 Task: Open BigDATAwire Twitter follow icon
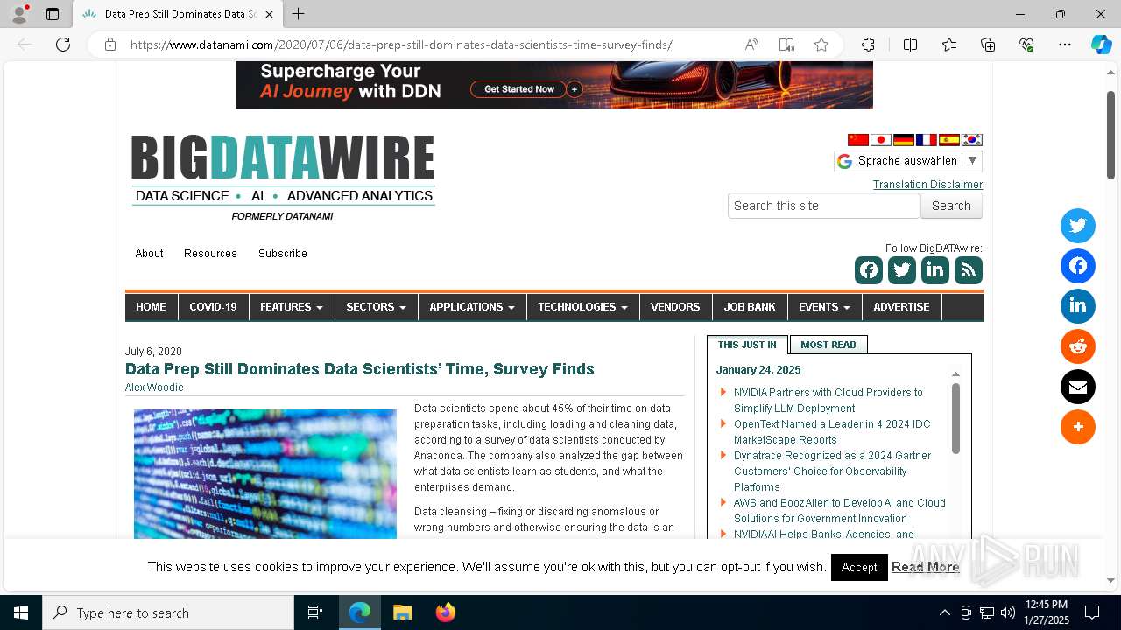(902, 270)
